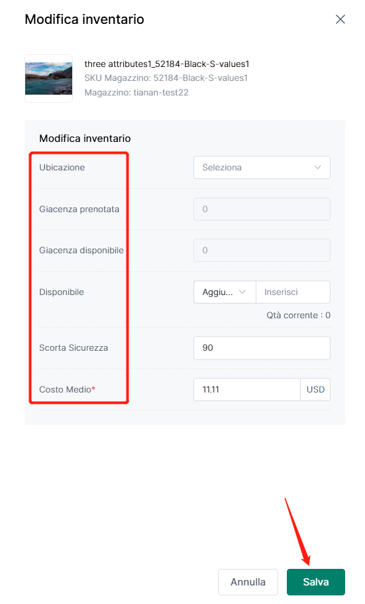Click the Giacenza disponibile disabled field
365x604 pixels.
[x=262, y=251]
